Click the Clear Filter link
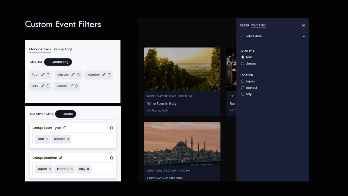 point(258,25)
